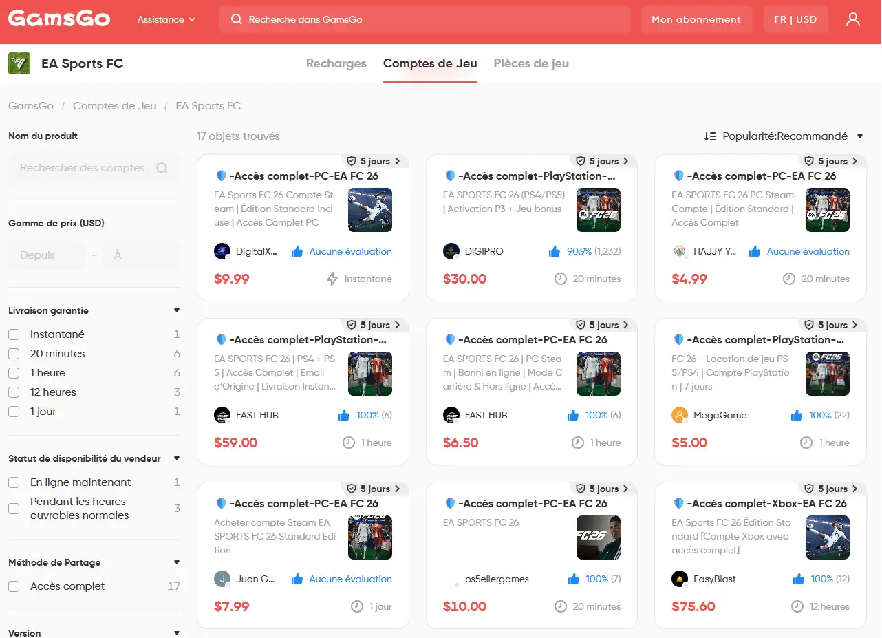The height and width of the screenshot is (638, 882).
Task: Click the À maximum price field
Action: coord(140,255)
